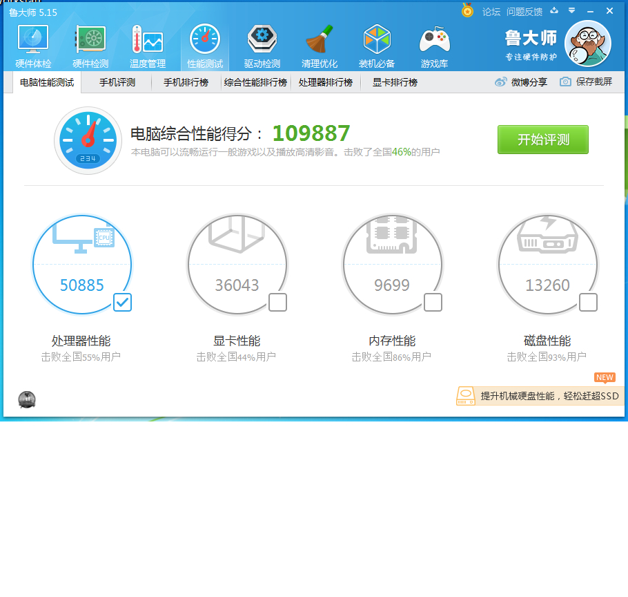Click the graphics score 36043
This screenshot has width=628, height=597.
click(237, 285)
